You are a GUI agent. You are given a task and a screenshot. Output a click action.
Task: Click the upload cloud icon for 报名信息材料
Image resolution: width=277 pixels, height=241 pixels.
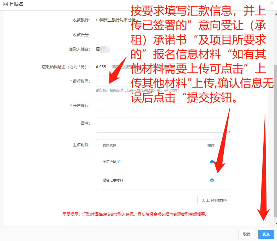coord(212,180)
